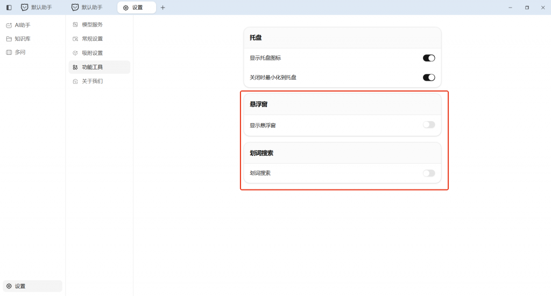
Task: Click the 功能工具 icon
Action: [75, 67]
